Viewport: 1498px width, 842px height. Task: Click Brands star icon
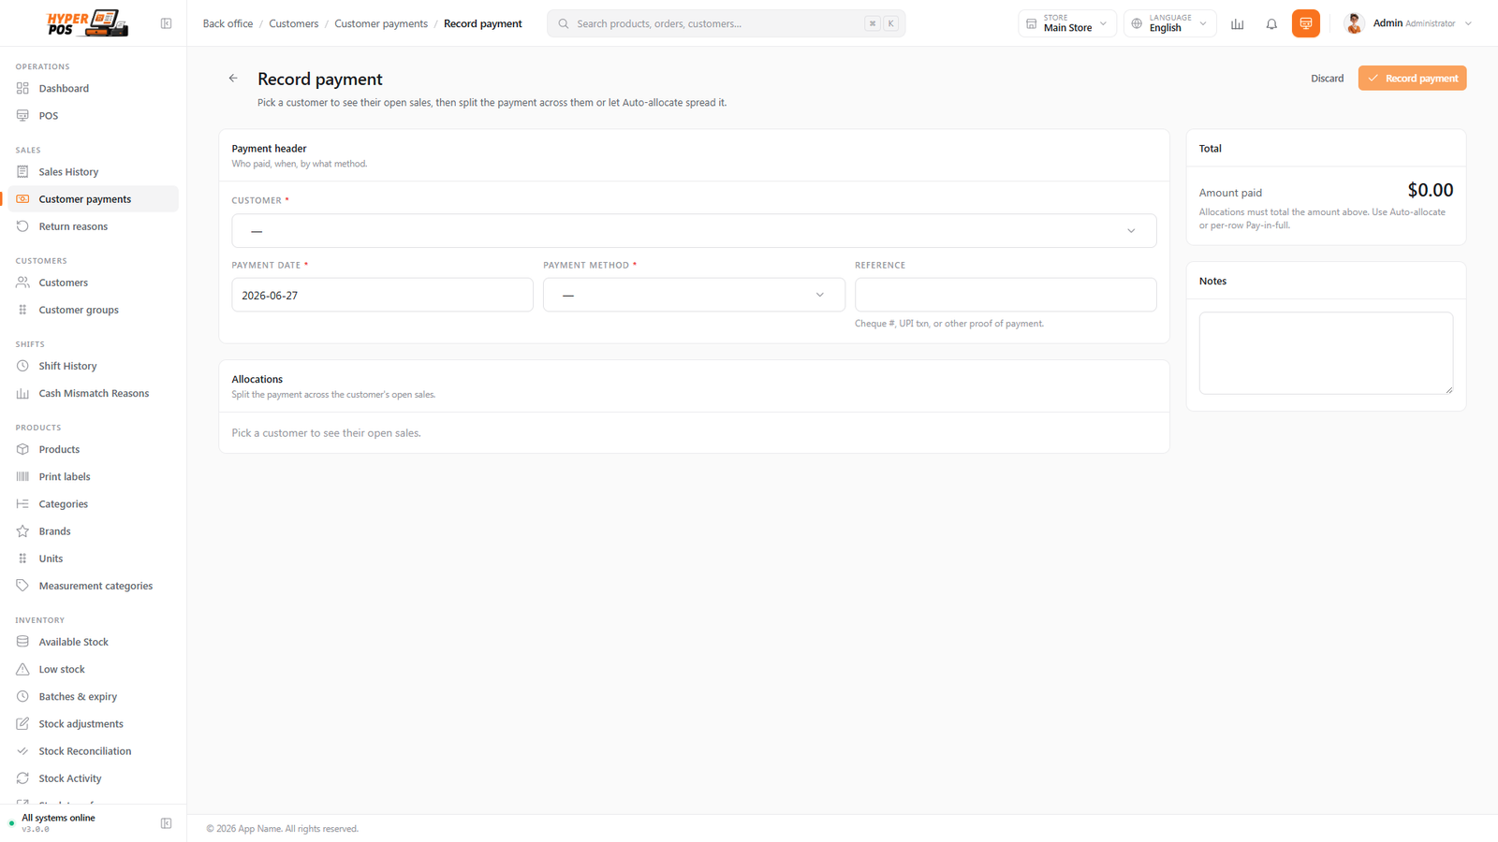22,531
